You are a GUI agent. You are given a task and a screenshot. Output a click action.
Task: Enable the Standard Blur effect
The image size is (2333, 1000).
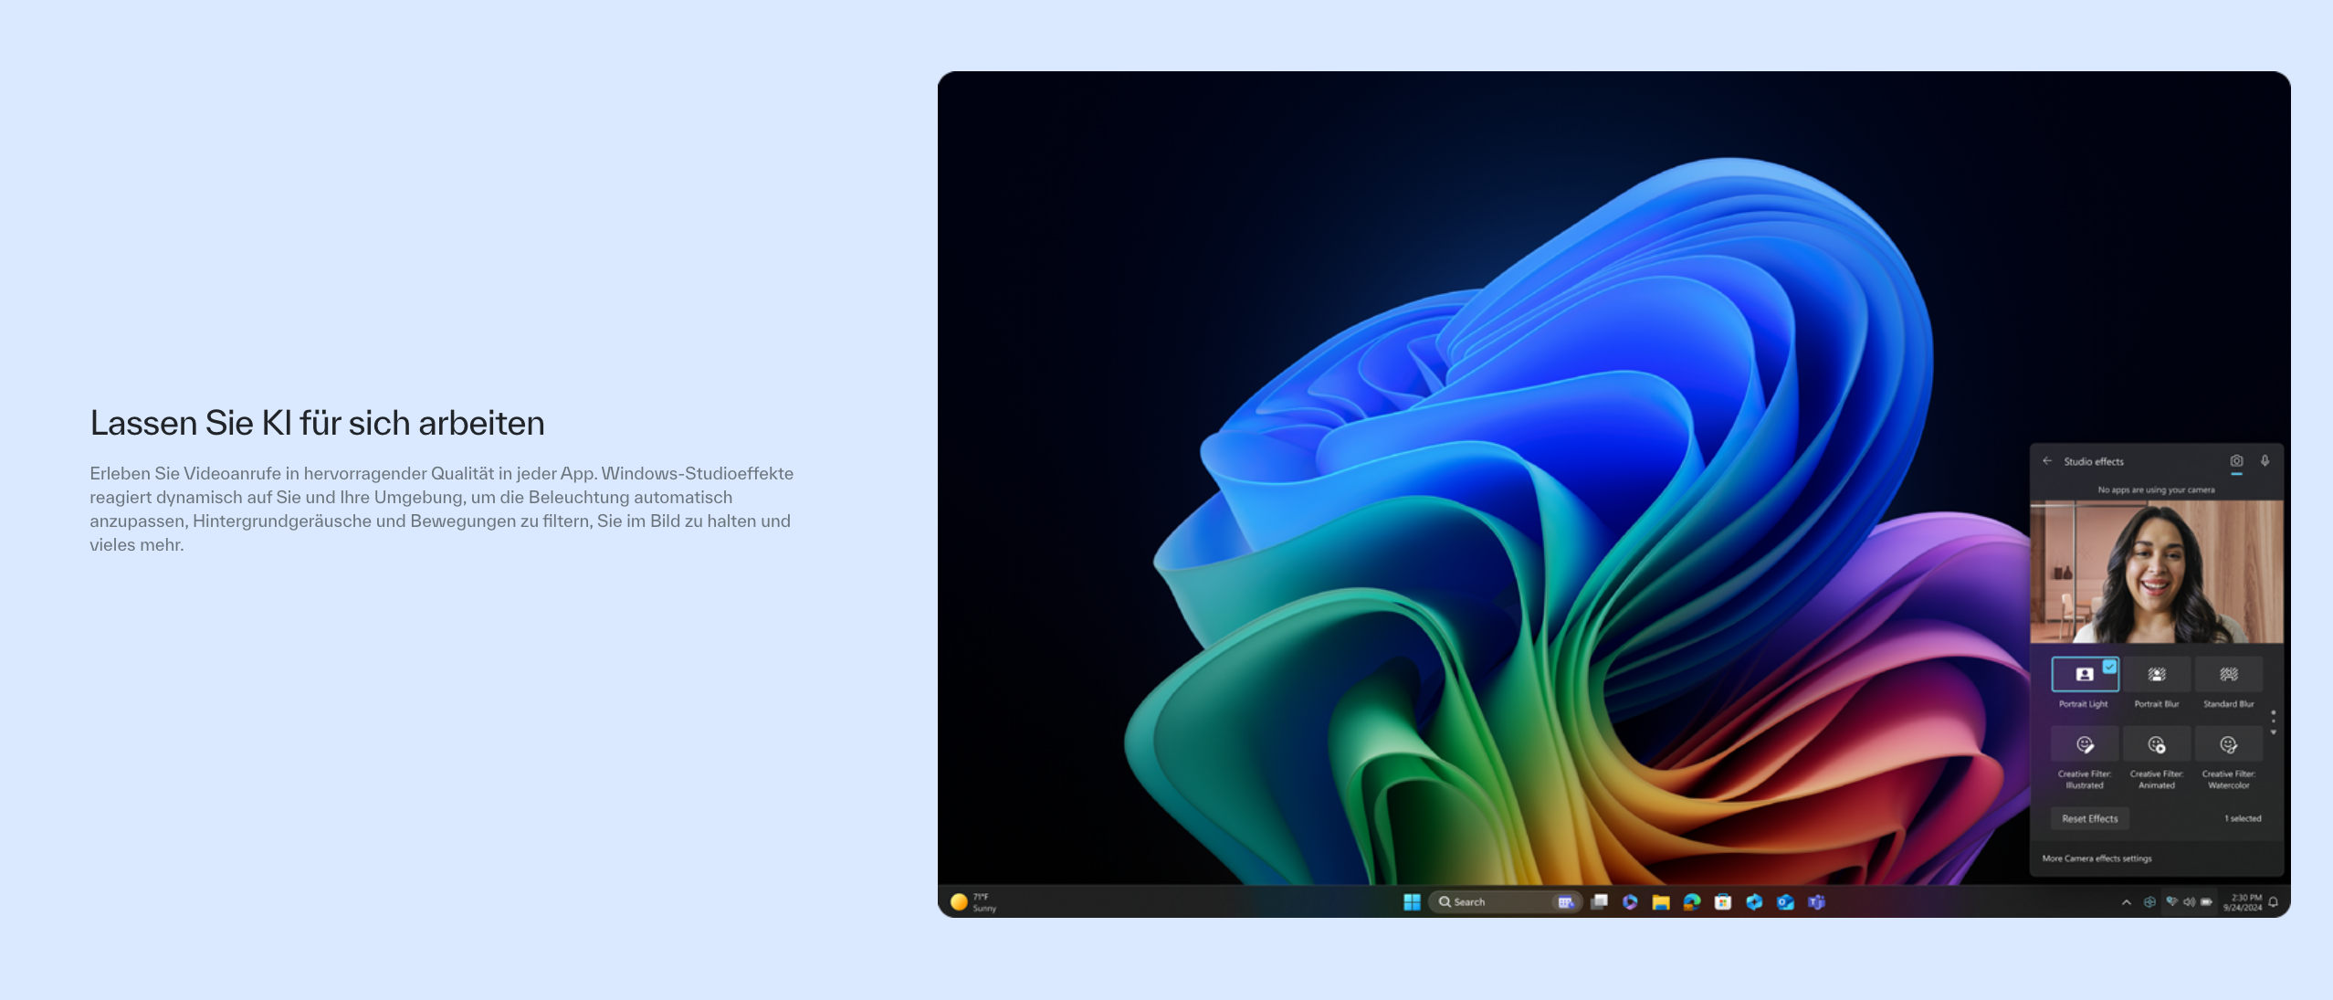pyautogui.click(x=2228, y=675)
